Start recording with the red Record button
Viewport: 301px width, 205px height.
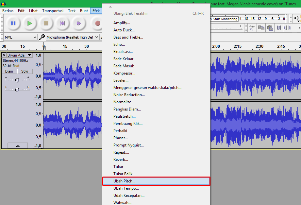97,23
